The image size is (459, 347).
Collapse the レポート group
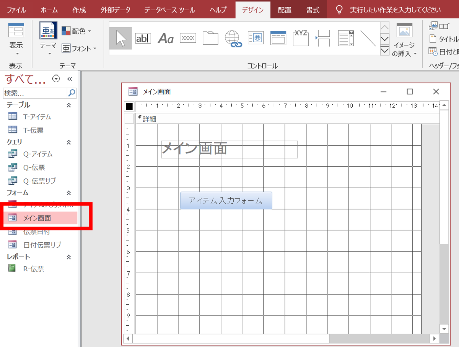point(69,257)
